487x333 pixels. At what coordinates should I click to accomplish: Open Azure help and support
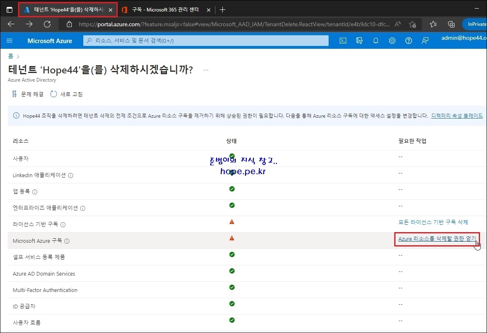pyautogui.click(x=408, y=41)
